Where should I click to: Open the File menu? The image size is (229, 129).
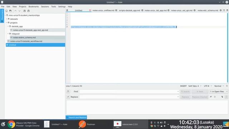pos(3,6)
